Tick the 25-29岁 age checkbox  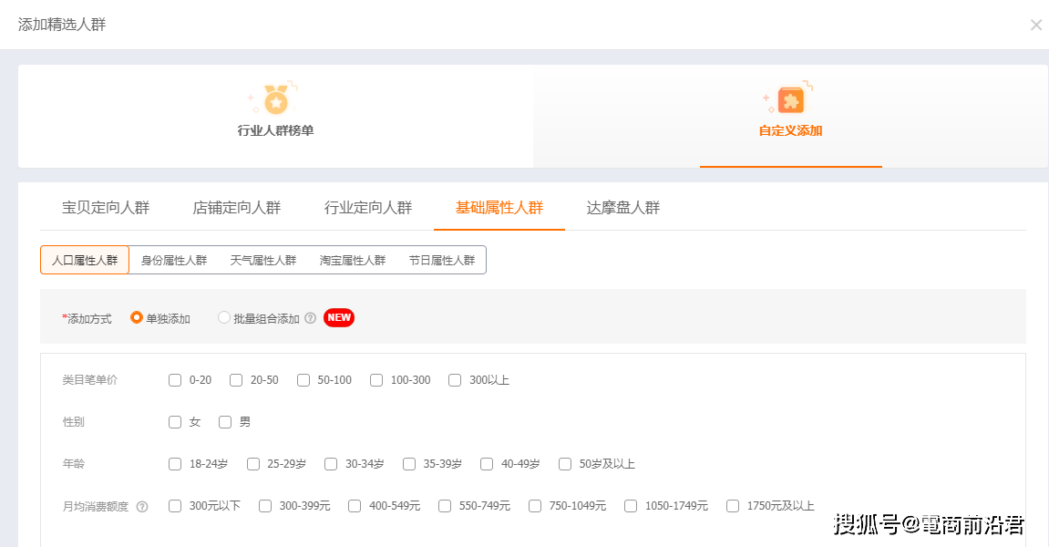(x=253, y=464)
